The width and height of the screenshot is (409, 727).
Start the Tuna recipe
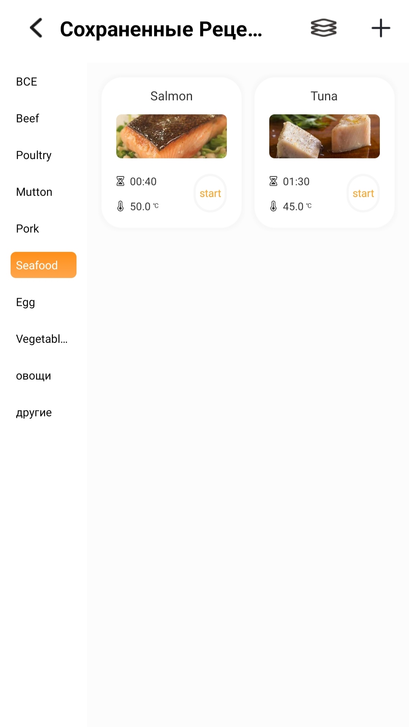[363, 193]
